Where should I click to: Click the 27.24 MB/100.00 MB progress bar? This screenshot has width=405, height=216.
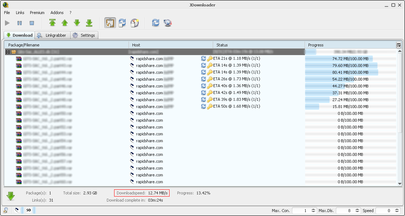[x=351, y=100]
